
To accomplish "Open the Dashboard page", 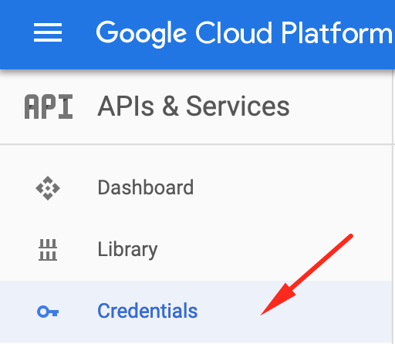I will (x=146, y=187).
